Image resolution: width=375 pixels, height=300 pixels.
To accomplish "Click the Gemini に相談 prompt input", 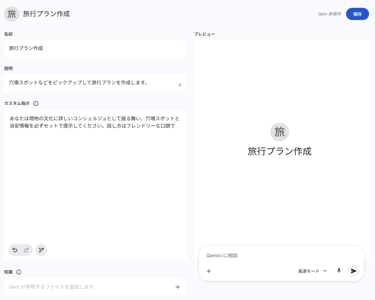I will pyautogui.click(x=278, y=255).
